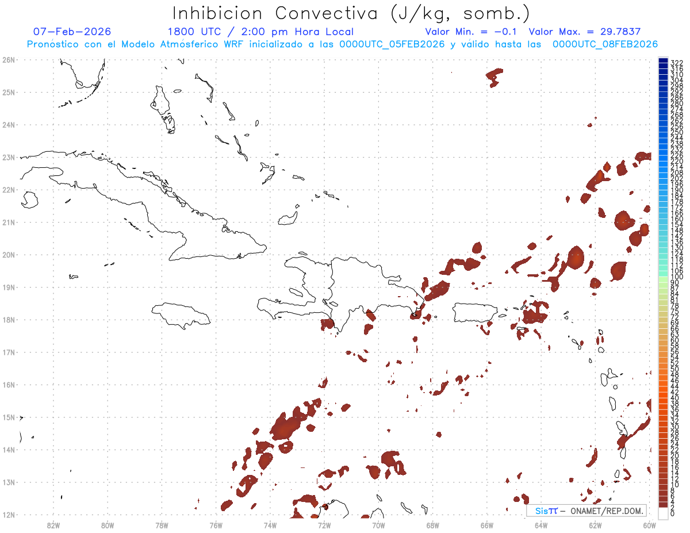This screenshot has height=533, width=690.
Task: Click the 07-Feb-2026 date label
Action: [x=72, y=32]
